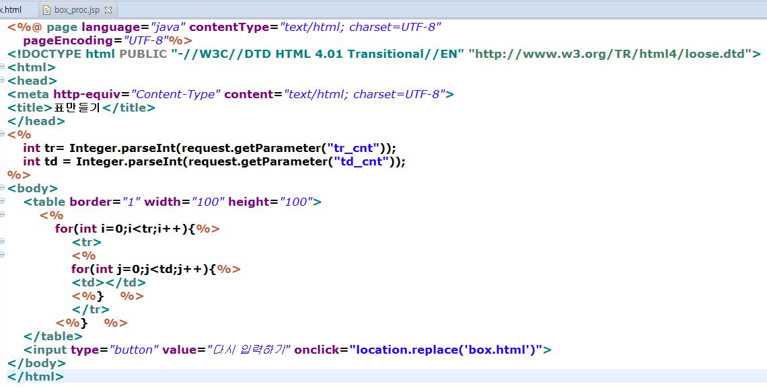Viewport: 767px width, 388px height.
Task: Collapse the <table border> fold marker
Action: point(3,201)
